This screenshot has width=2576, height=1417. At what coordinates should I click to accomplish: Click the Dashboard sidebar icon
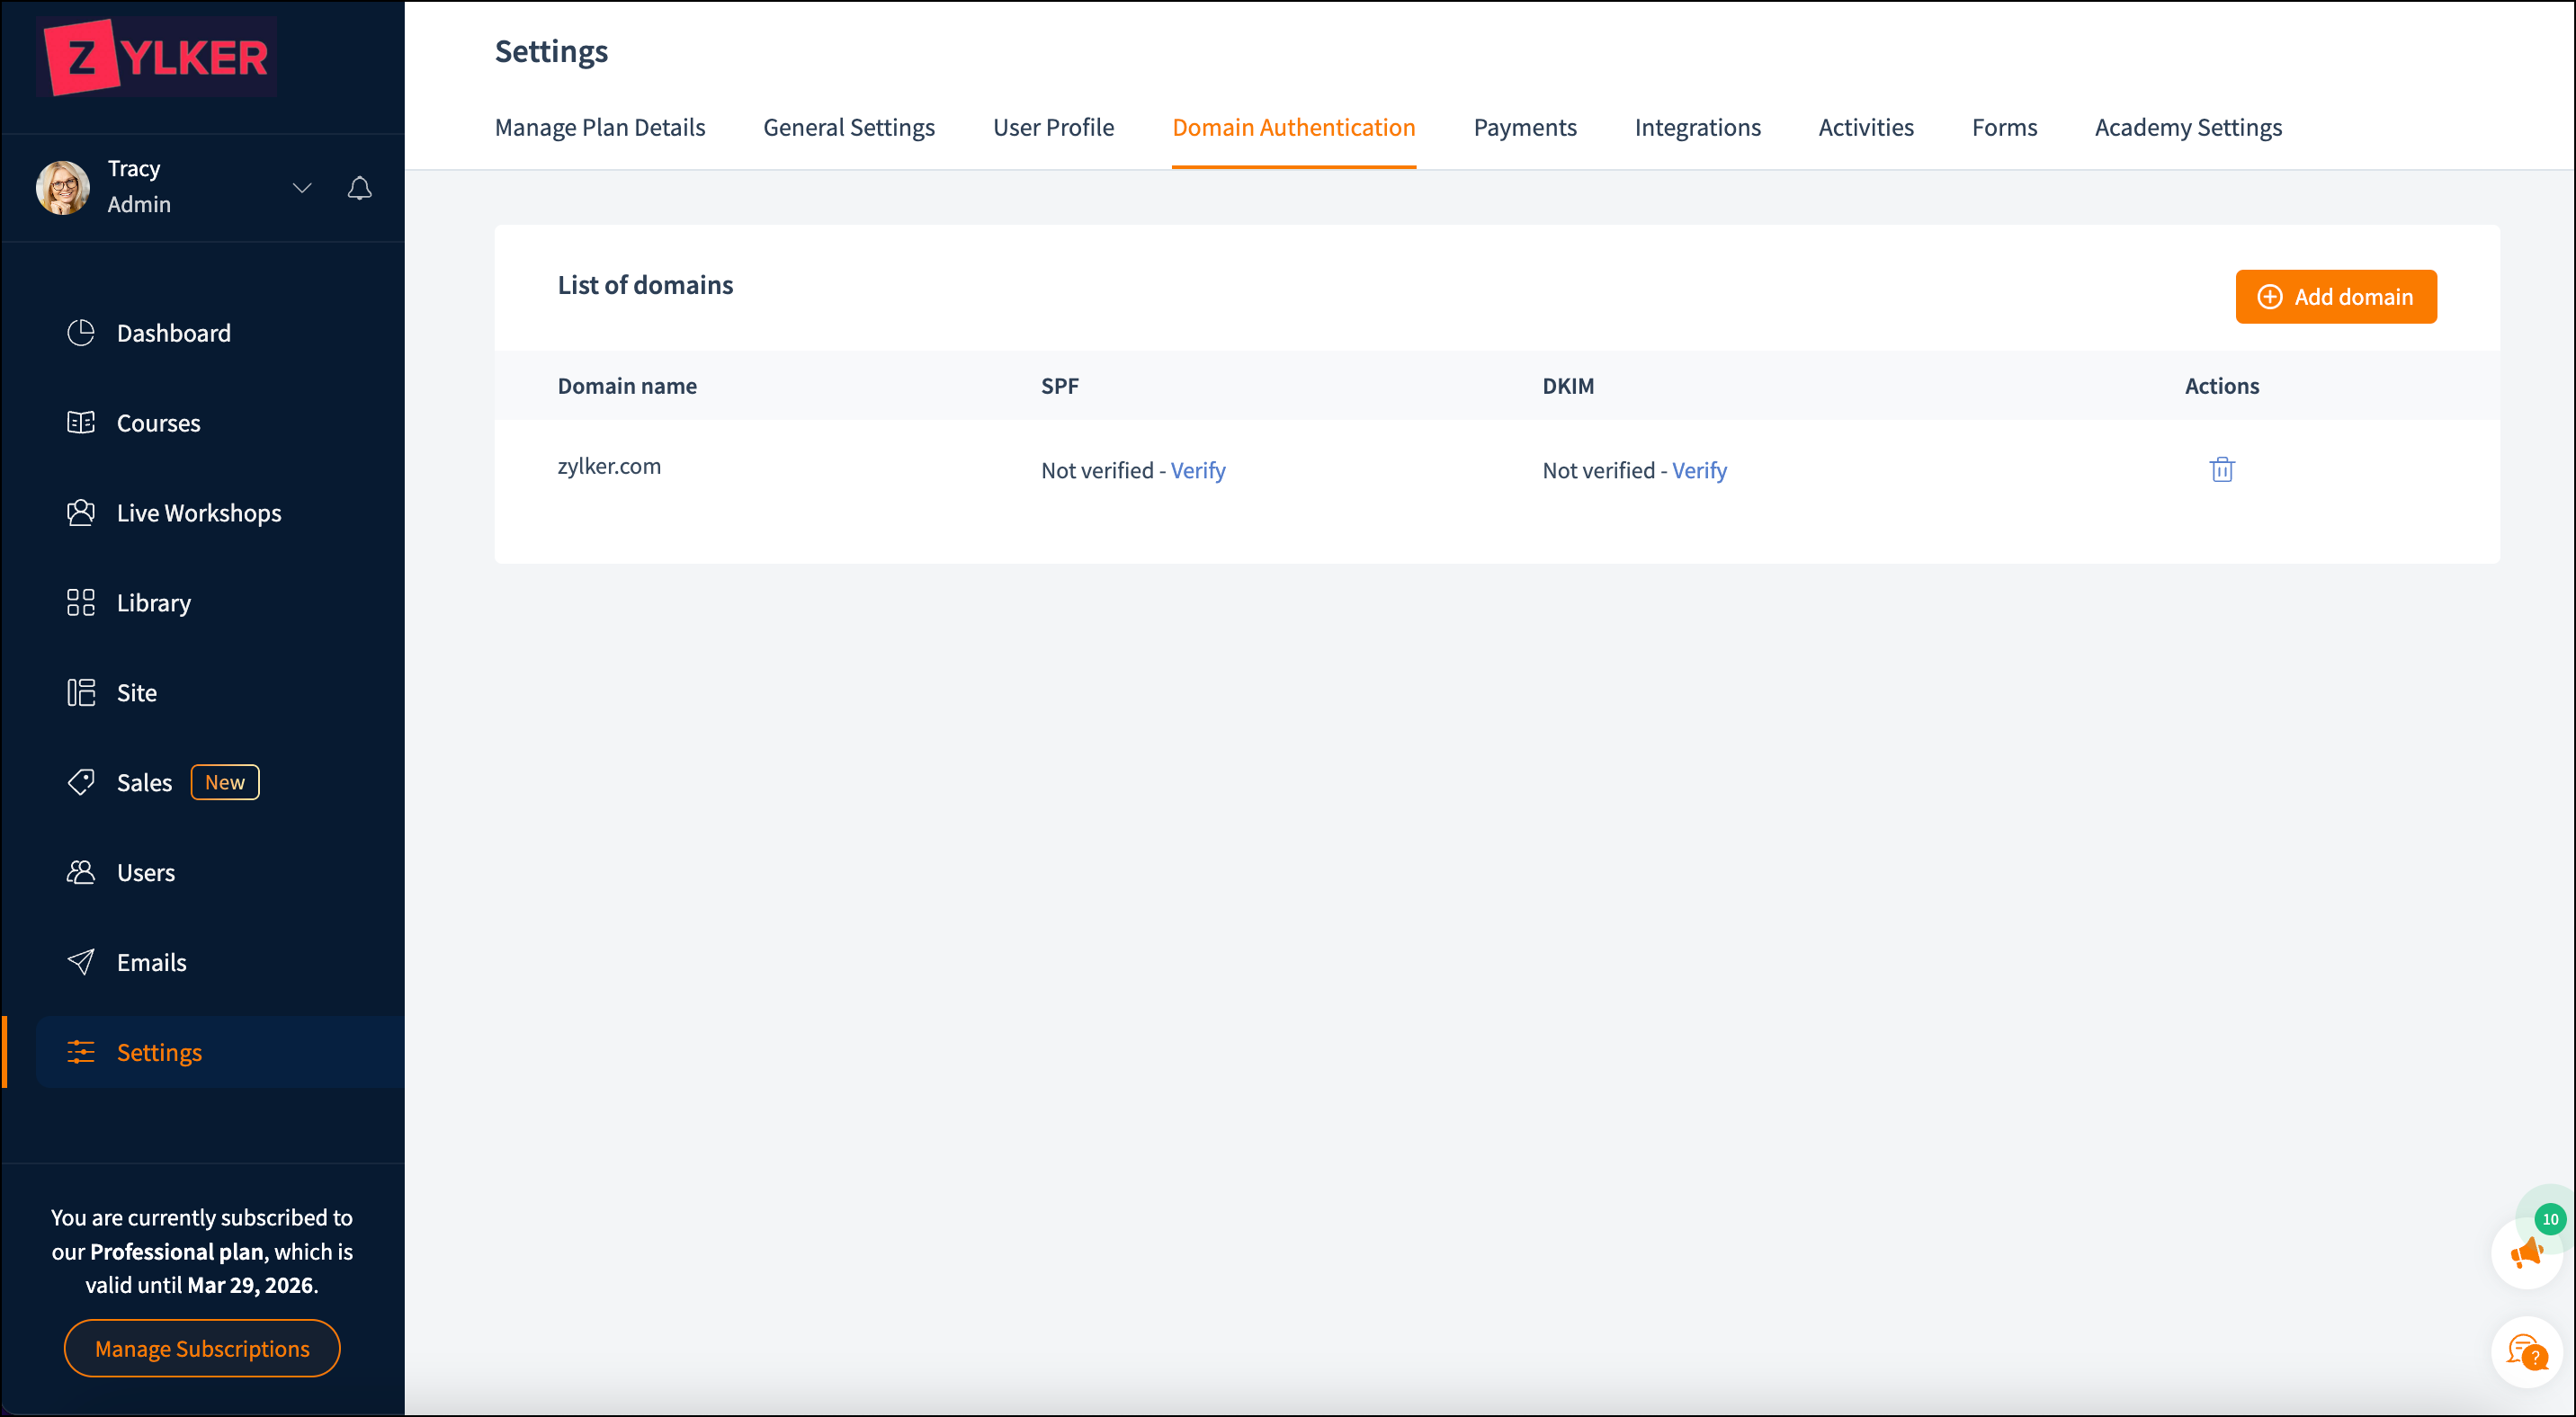(x=81, y=333)
